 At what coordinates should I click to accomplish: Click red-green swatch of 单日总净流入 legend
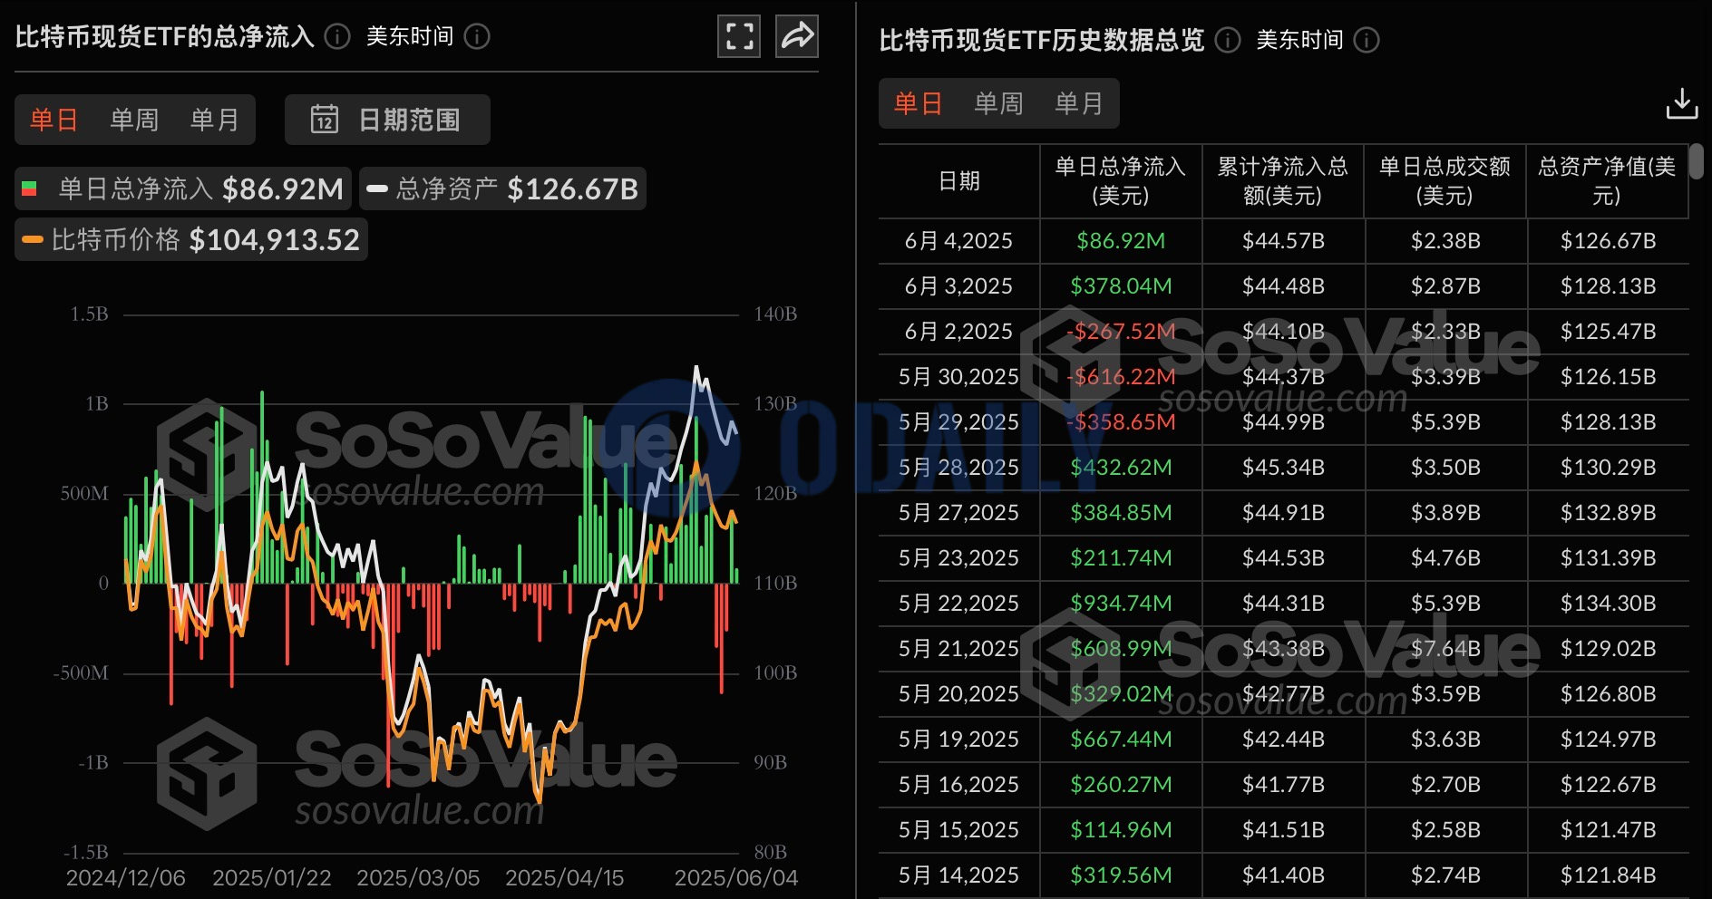29,188
